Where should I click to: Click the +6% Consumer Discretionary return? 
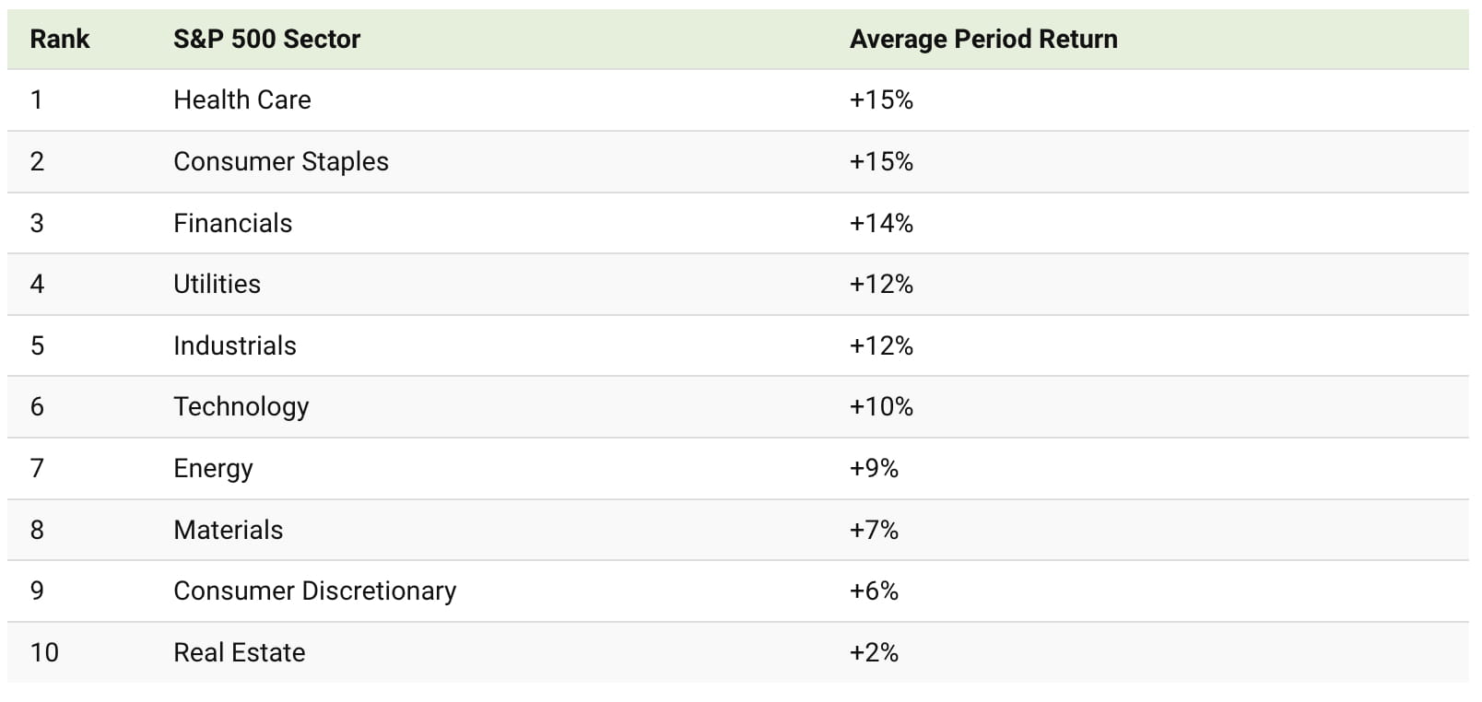874,591
